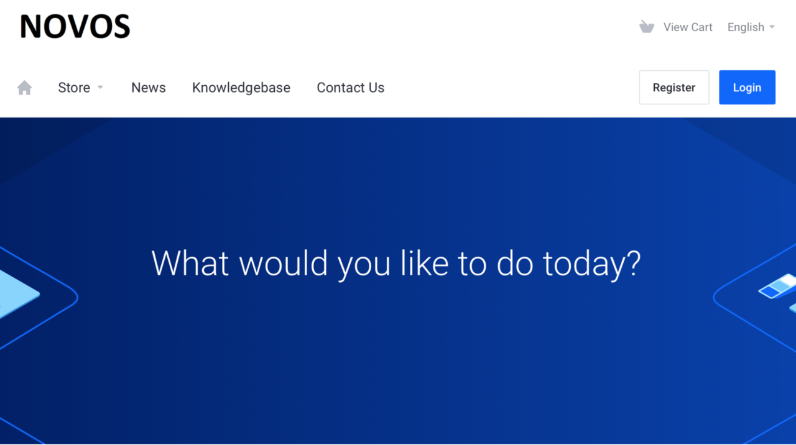Screen dimensions: 796x445
Task: Go to the News page
Action: point(148,88)
